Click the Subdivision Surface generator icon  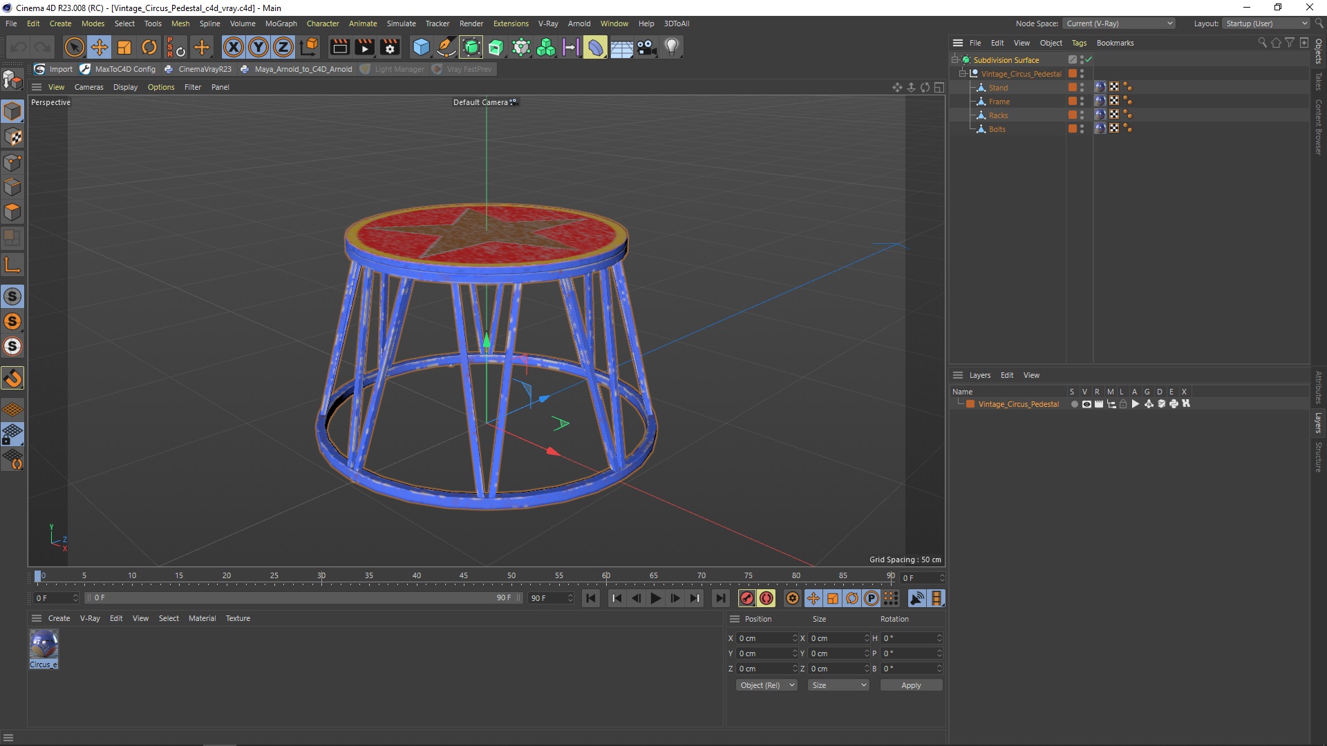pos(471,47)
